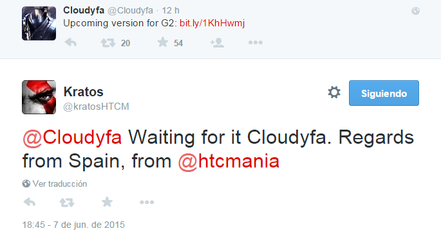
Task: Open the @htcmania mention
Action: tap(229, 162)
